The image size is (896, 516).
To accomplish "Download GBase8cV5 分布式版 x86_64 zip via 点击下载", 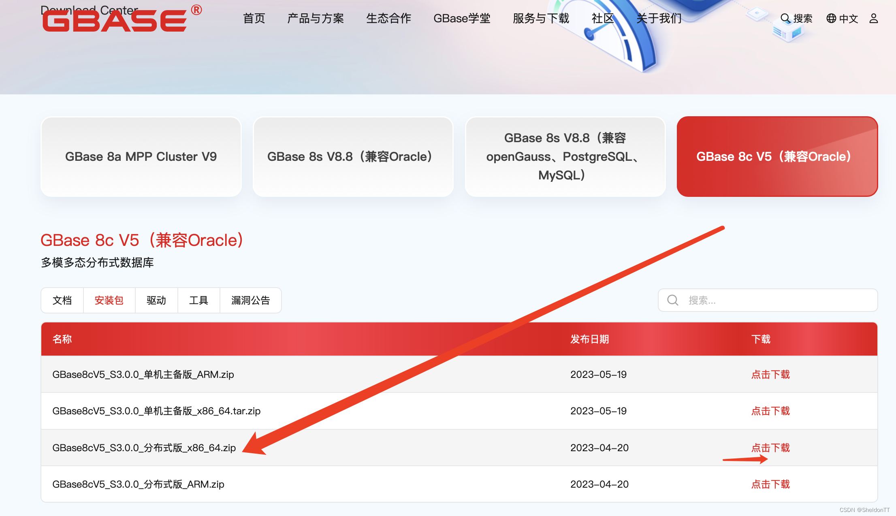I will 770,448.
